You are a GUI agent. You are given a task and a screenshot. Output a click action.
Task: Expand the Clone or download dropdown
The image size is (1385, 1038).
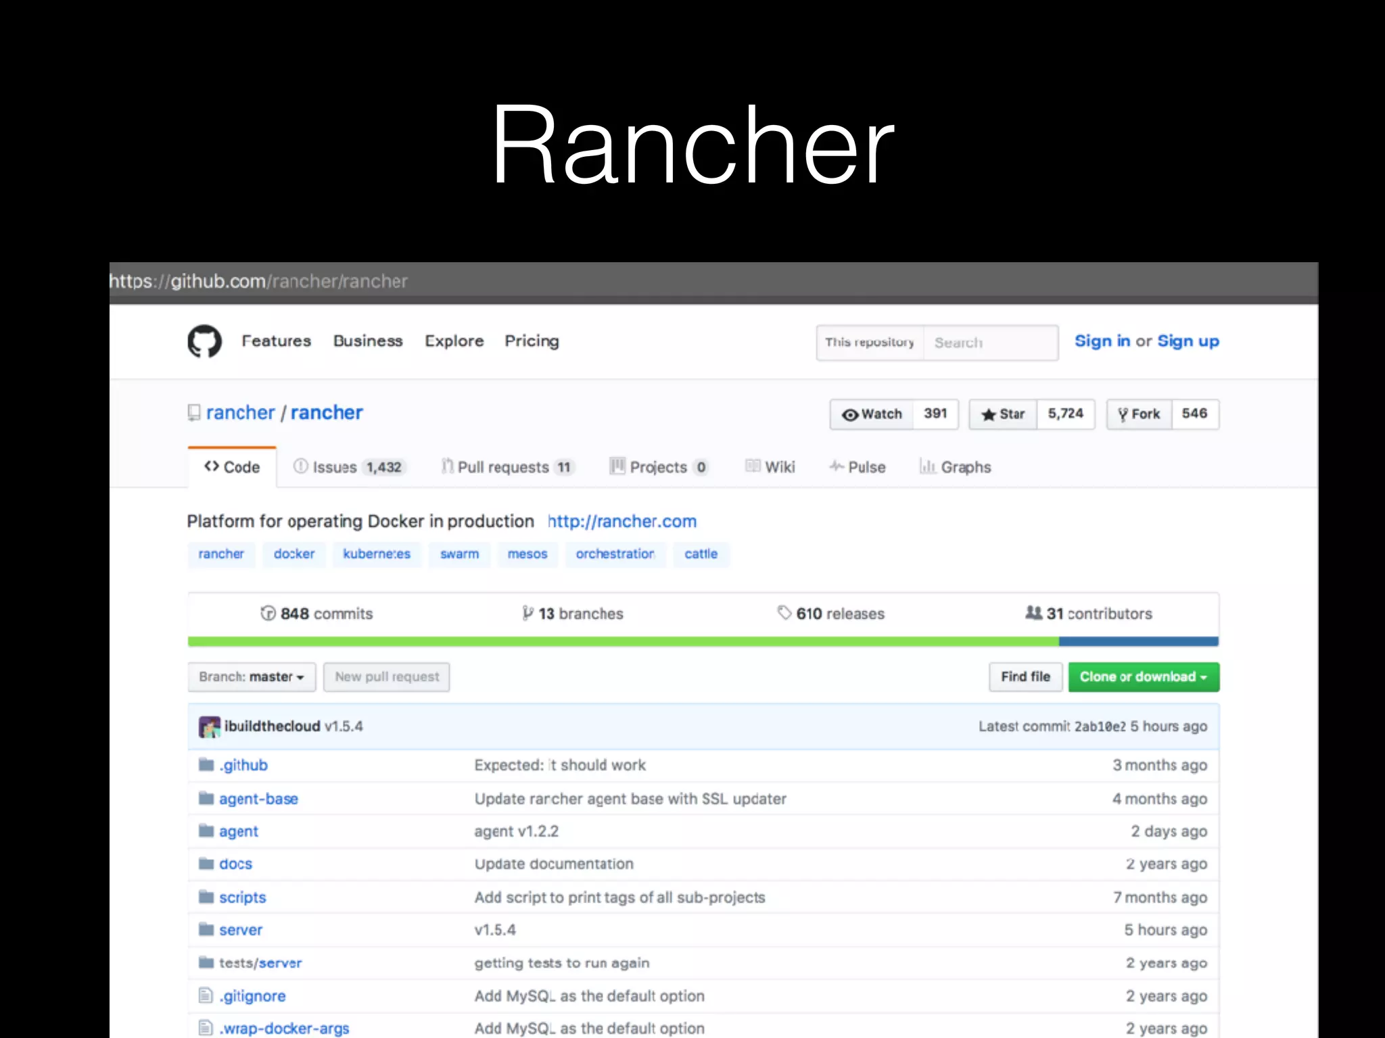[x=1144, y=676]
